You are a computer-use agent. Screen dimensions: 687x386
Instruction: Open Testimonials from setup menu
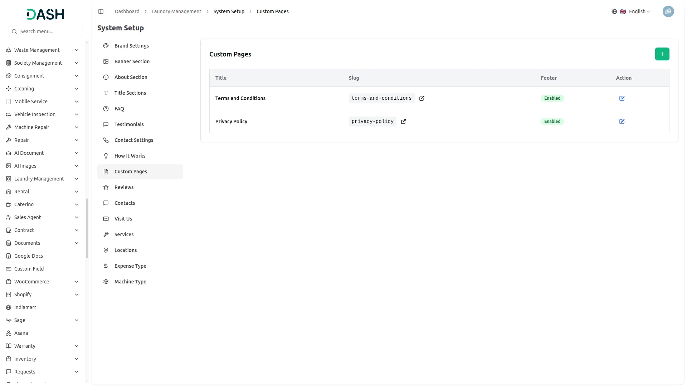click(129, 124)
